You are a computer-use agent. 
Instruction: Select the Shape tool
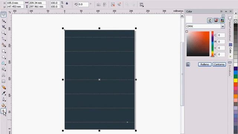click(4, 21)
